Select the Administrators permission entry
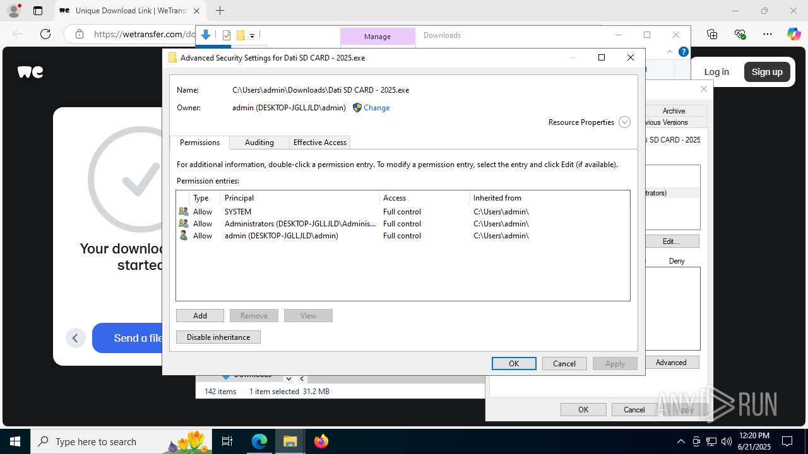Image resolution: width=808 pixels, height=454 pixels. click(x=403, y=224)
